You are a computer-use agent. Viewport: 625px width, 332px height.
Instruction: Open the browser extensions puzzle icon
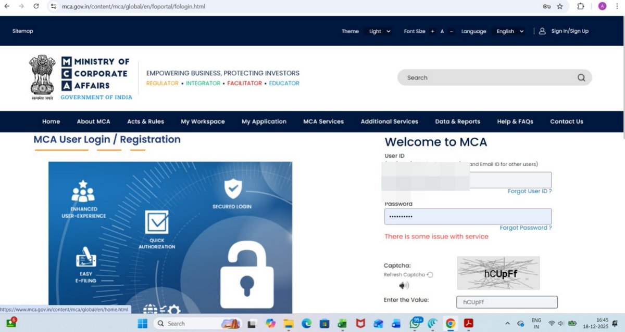pyautogui.click(x=581, y=6)
